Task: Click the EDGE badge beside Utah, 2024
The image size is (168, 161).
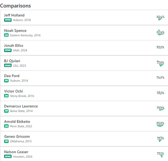Action: [8, 50]
